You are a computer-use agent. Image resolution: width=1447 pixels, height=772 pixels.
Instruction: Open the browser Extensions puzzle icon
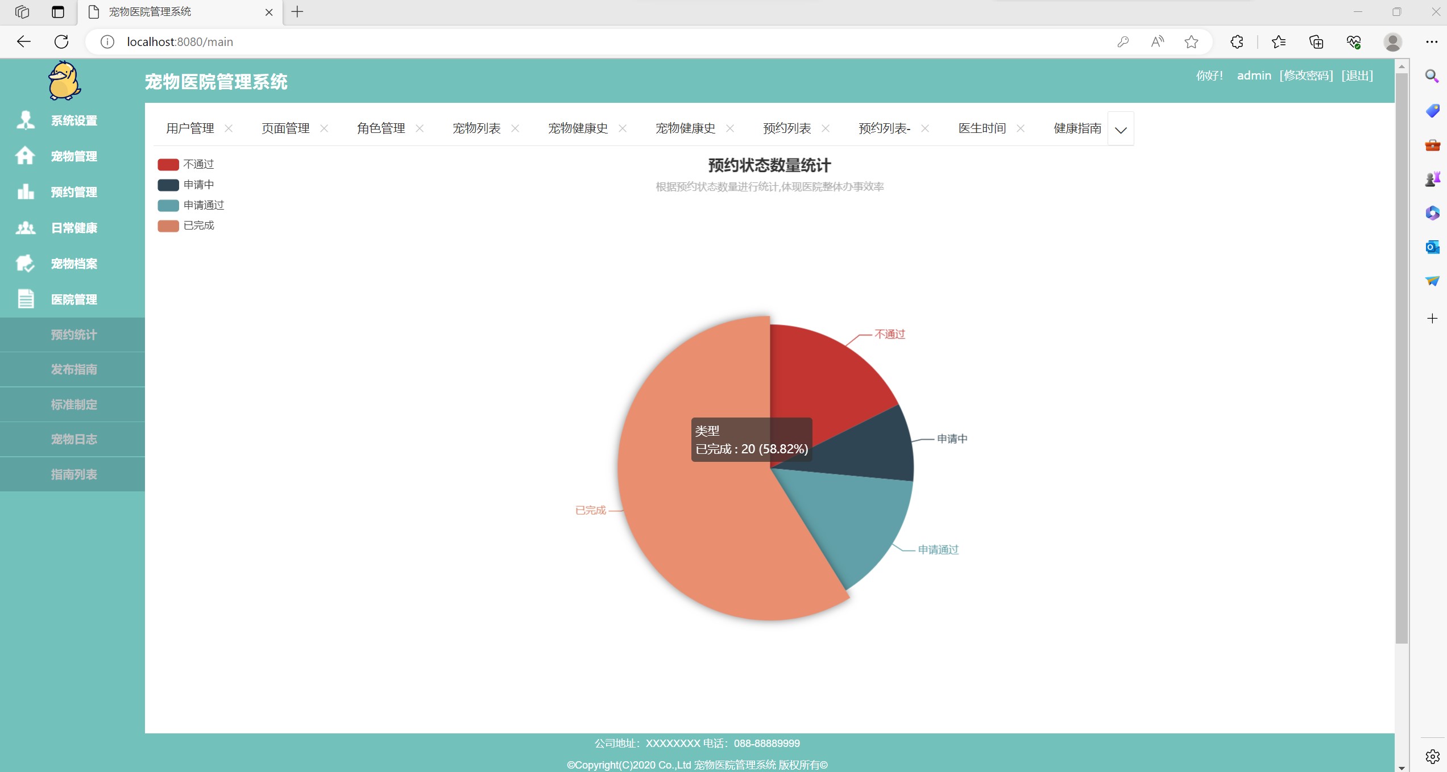(1237, 41)
